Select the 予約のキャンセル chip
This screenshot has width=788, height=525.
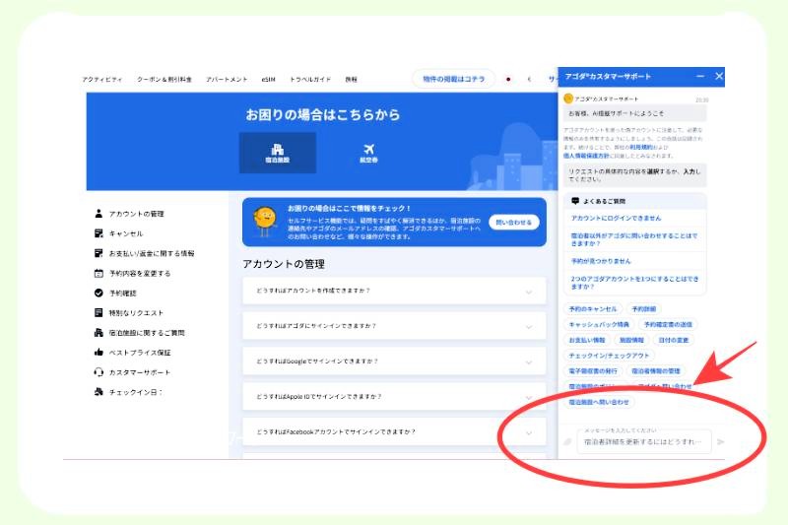593,309
